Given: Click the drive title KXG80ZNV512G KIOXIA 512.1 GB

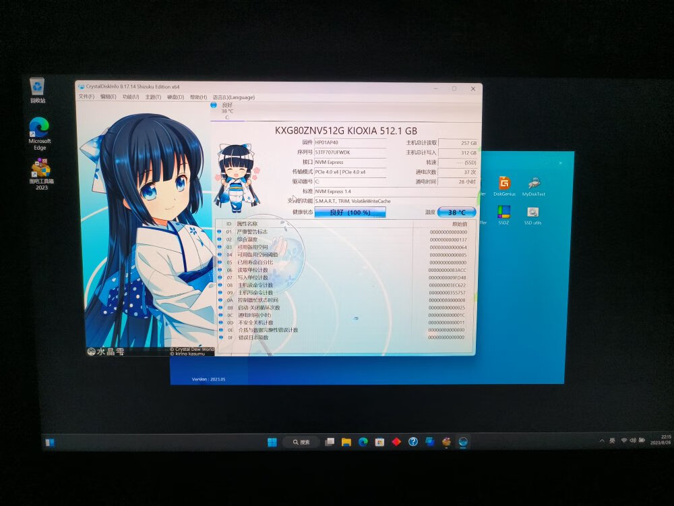Looking at the screenshot, I should [346, 130].
